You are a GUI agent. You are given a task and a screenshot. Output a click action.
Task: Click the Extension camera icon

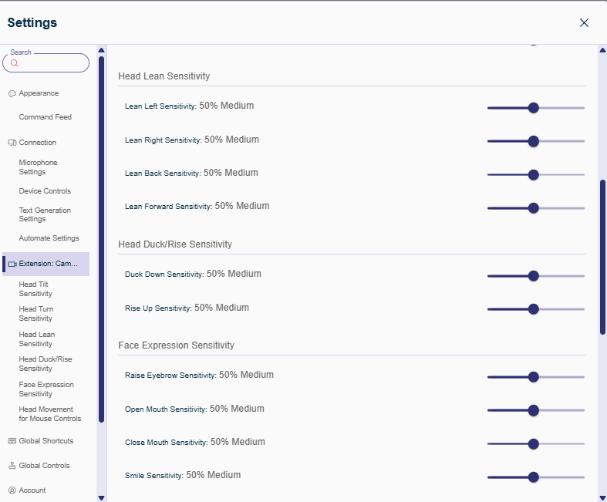tap(12, 264)
